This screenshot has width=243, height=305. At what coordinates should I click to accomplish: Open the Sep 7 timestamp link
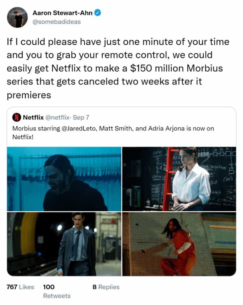(81, 117)
